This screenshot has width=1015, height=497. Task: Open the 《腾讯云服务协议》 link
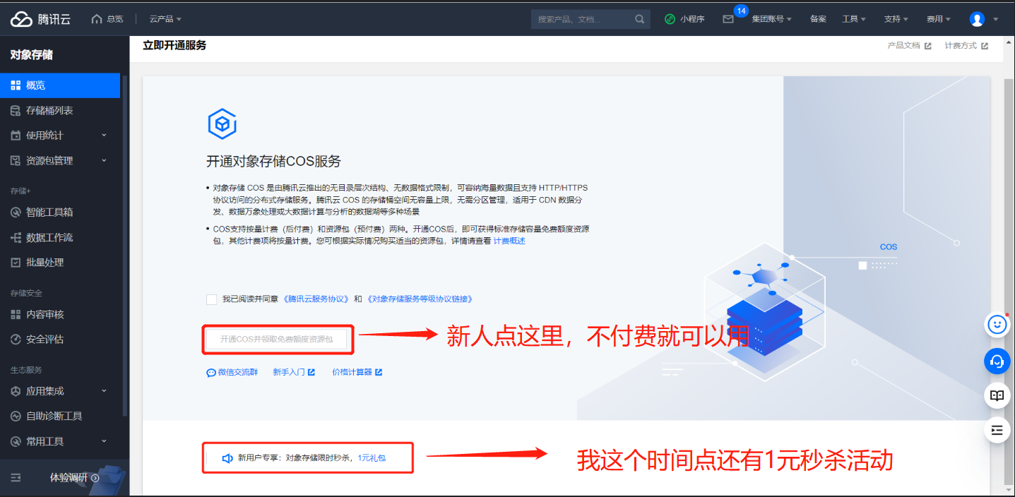pyautogui.click(x=316, y=299)
